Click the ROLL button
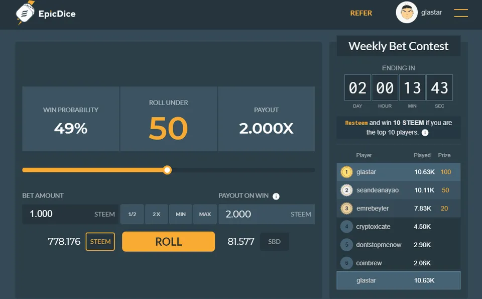This screenshot has height=299, width=482. click(x=169, y=242)
